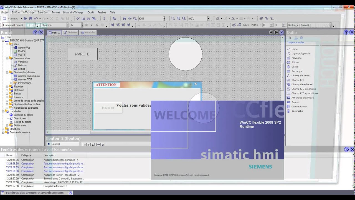355x200 pixels.
Task: Expand the Recettes tree node
Action: click(7, 87)
